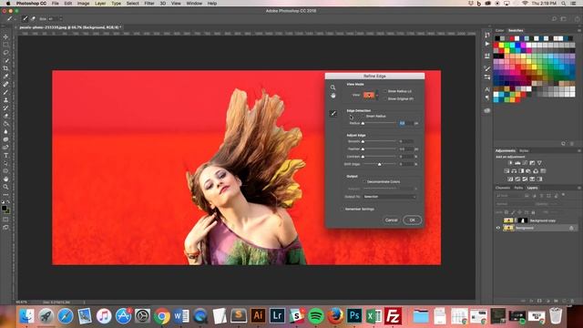The width and height of the screenshot is (583, 328).
Task: Switch to the Channels tab
Action: [503, 188]
